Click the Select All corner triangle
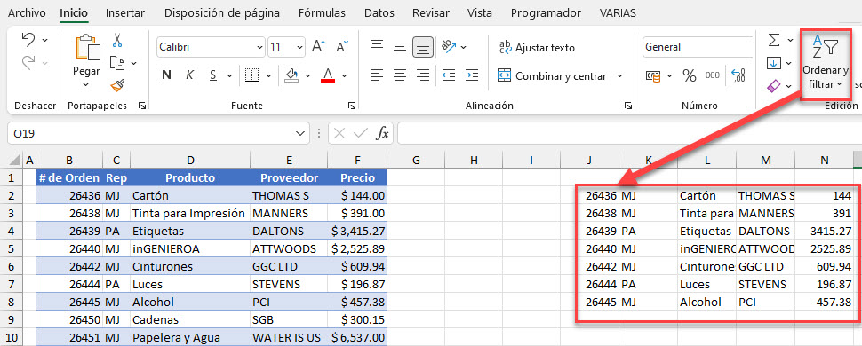The image size is (862, 346). 13,161
